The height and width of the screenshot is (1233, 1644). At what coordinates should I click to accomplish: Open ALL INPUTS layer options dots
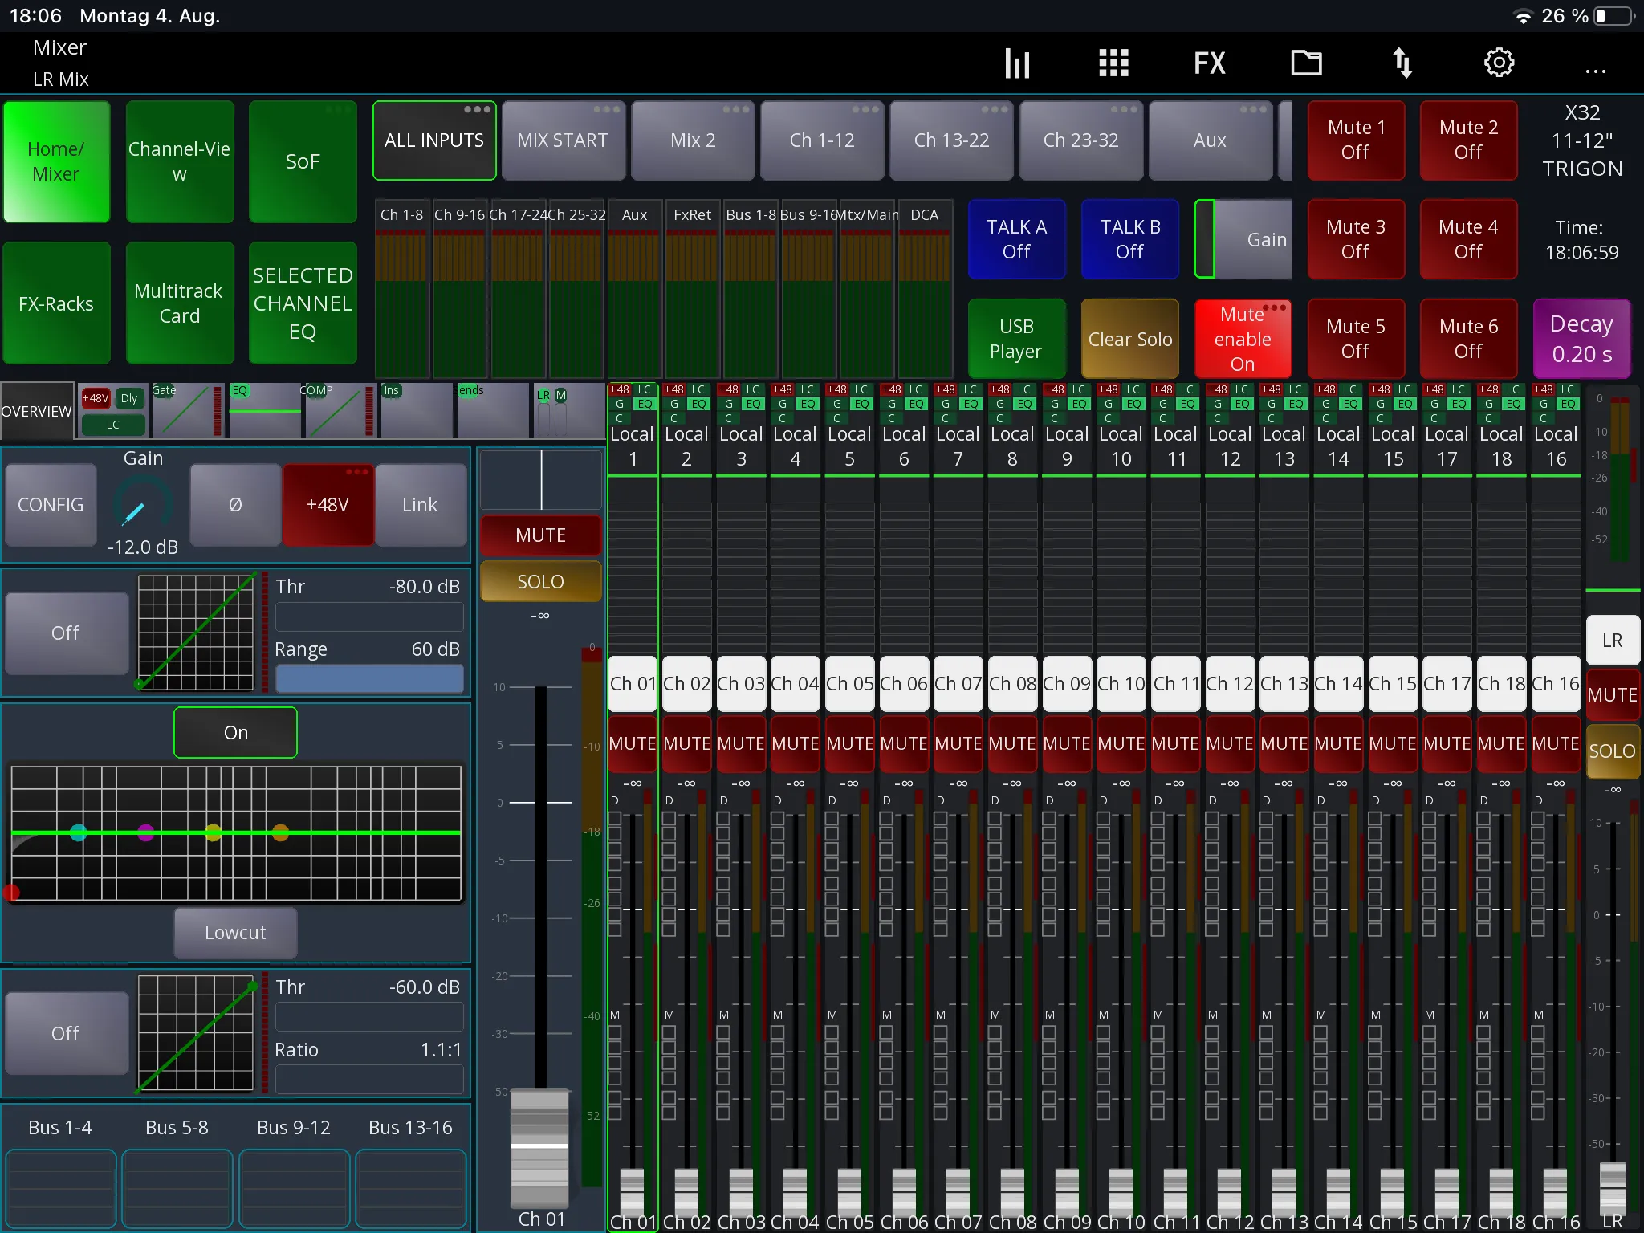[x=477, y=109]
